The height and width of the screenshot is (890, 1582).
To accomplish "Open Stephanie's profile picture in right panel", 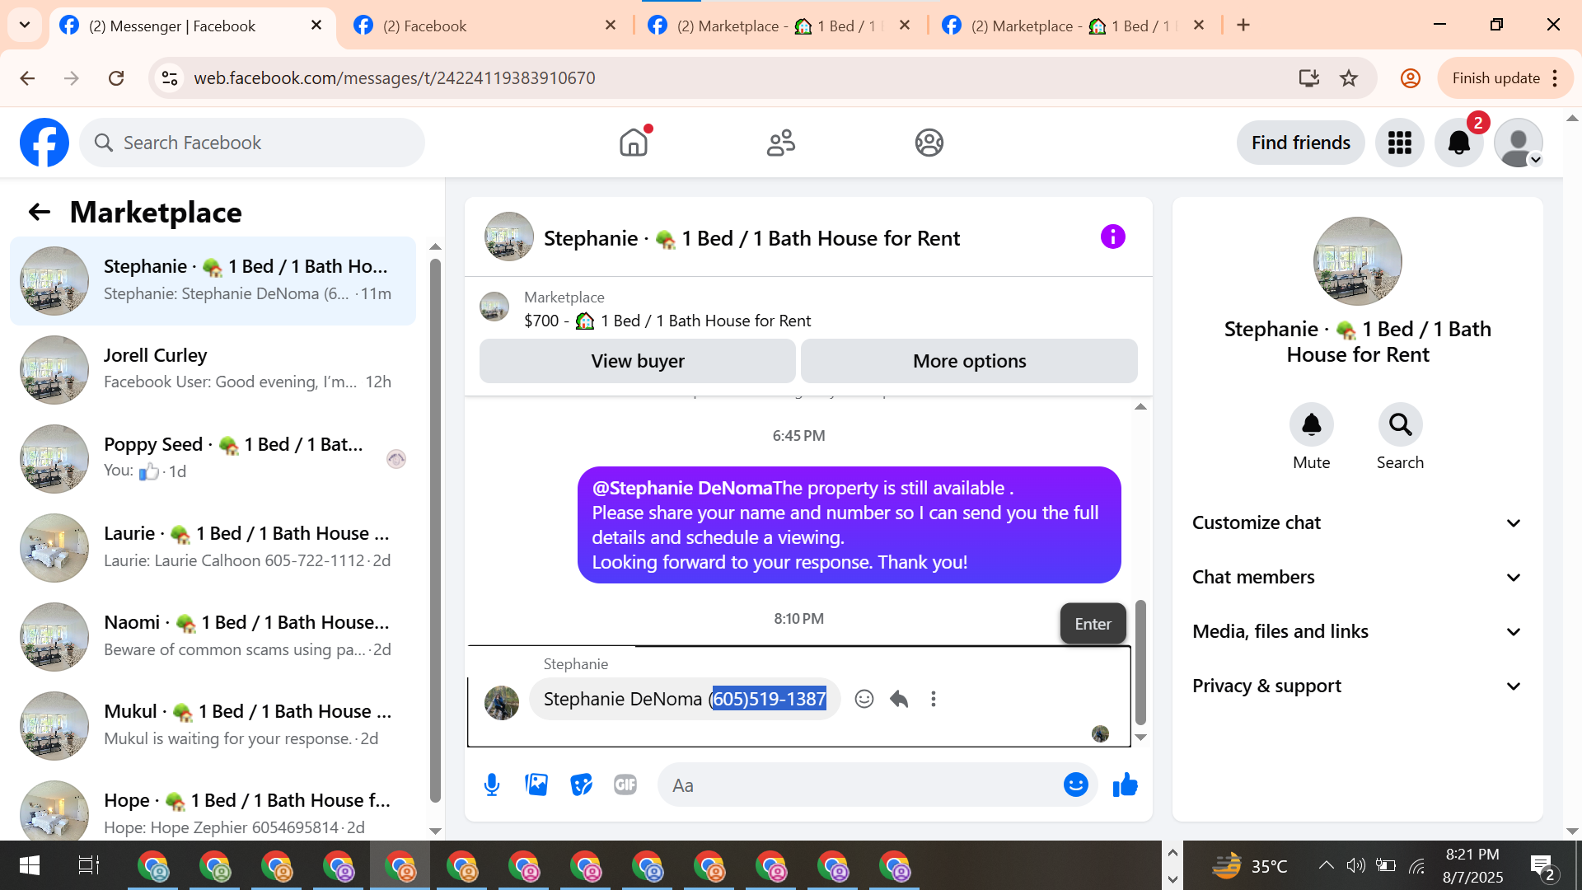I will (x=1357, y=261).
